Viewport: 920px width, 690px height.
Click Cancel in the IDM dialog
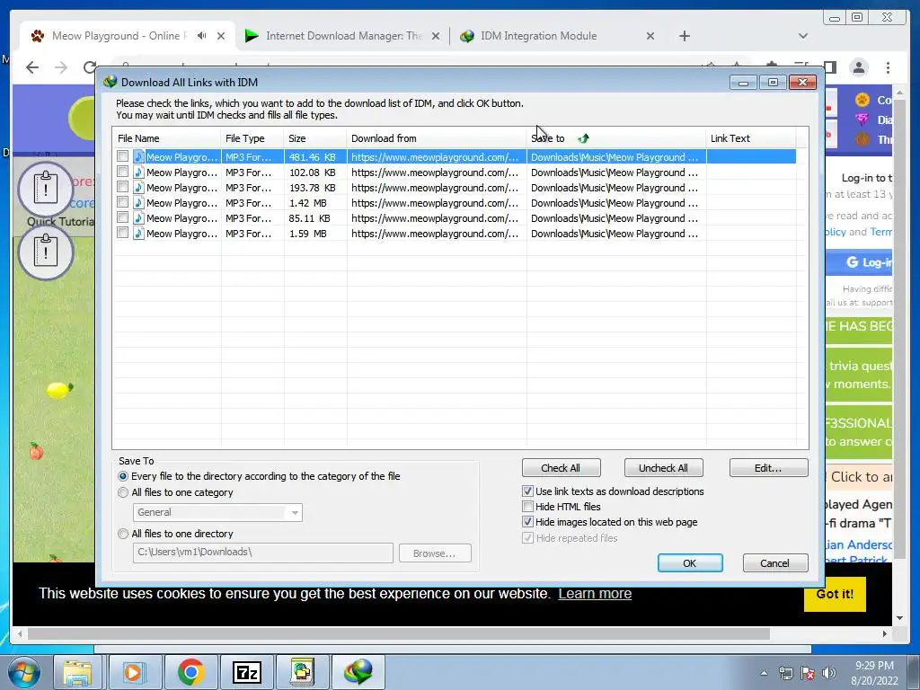[775, 562]
